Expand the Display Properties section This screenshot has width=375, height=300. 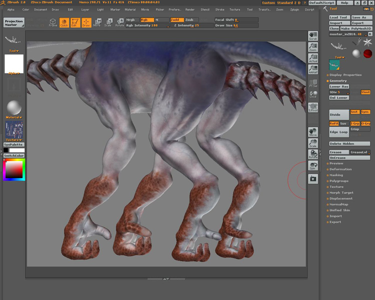point(345,75)
